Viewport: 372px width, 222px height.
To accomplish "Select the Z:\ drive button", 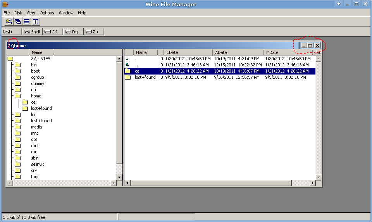I will tap(93, 32).
